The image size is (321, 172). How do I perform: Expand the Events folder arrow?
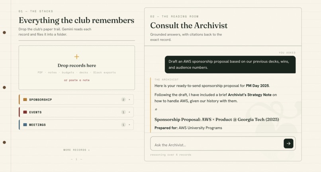(x=129, y=112)
